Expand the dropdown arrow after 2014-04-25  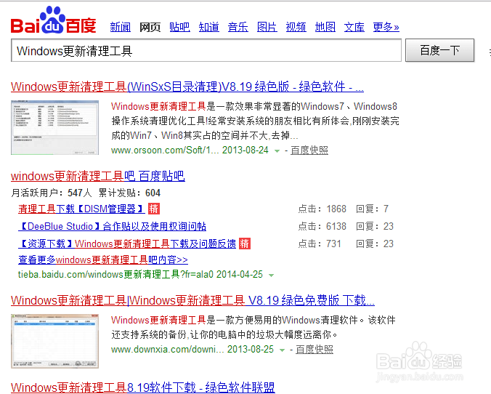pyautogui.click(x=271, y=276)
